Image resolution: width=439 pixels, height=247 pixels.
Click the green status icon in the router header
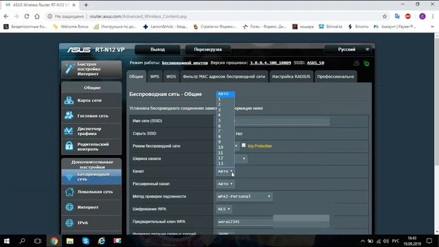(366, 64)
